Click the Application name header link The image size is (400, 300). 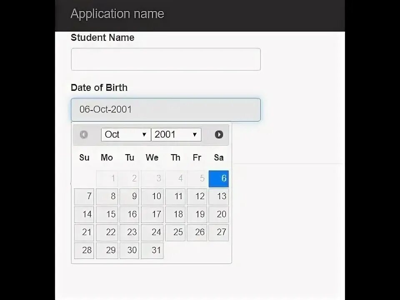(x=117, y=14)
